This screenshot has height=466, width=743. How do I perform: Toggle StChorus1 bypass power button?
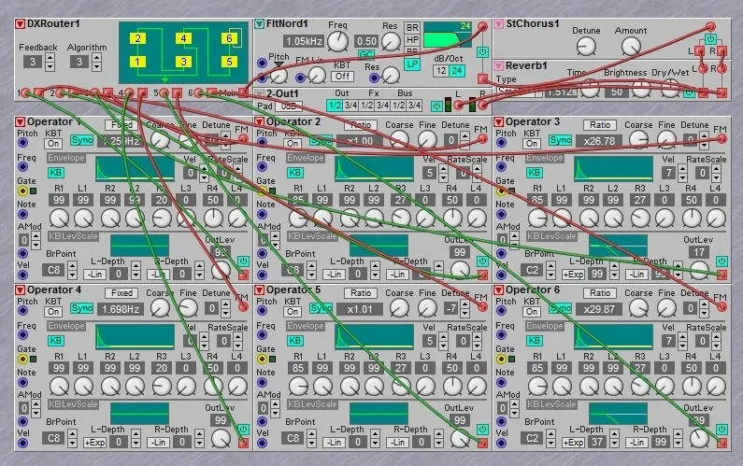[x=710, y=39]
